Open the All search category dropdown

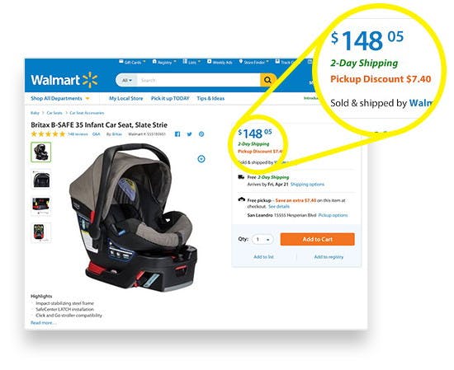pyautogui.click(x=127, y=80)
